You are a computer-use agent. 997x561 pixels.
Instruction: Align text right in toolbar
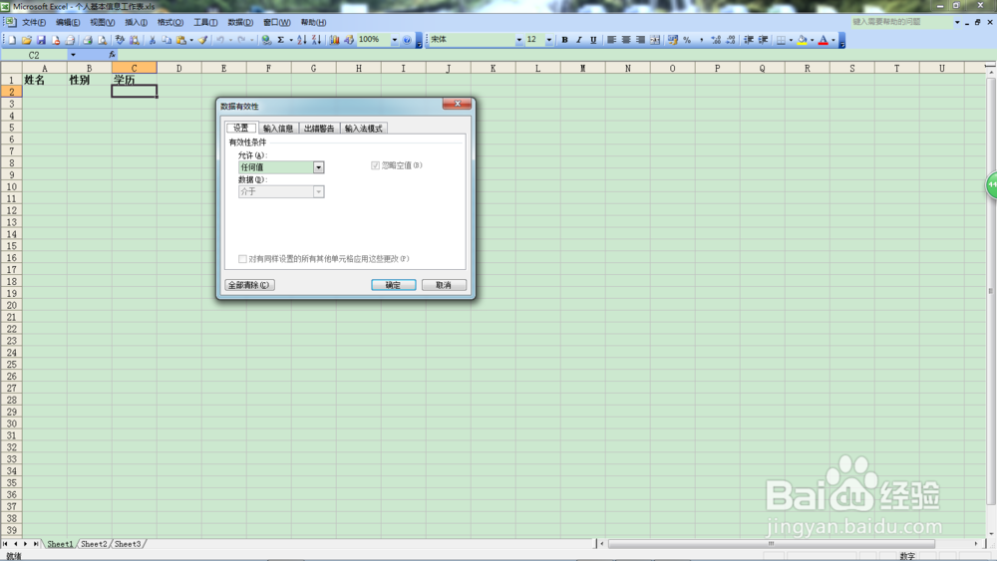pos(640,40)
